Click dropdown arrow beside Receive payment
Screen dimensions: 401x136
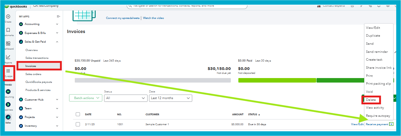tap(391, 124)
